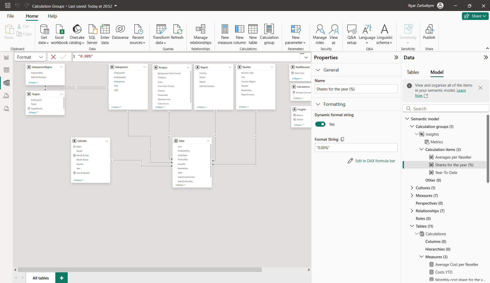Switch to the Tables tab in Data pane
The height and width of the screenshot is (283, 490).
tap(413, 72)
